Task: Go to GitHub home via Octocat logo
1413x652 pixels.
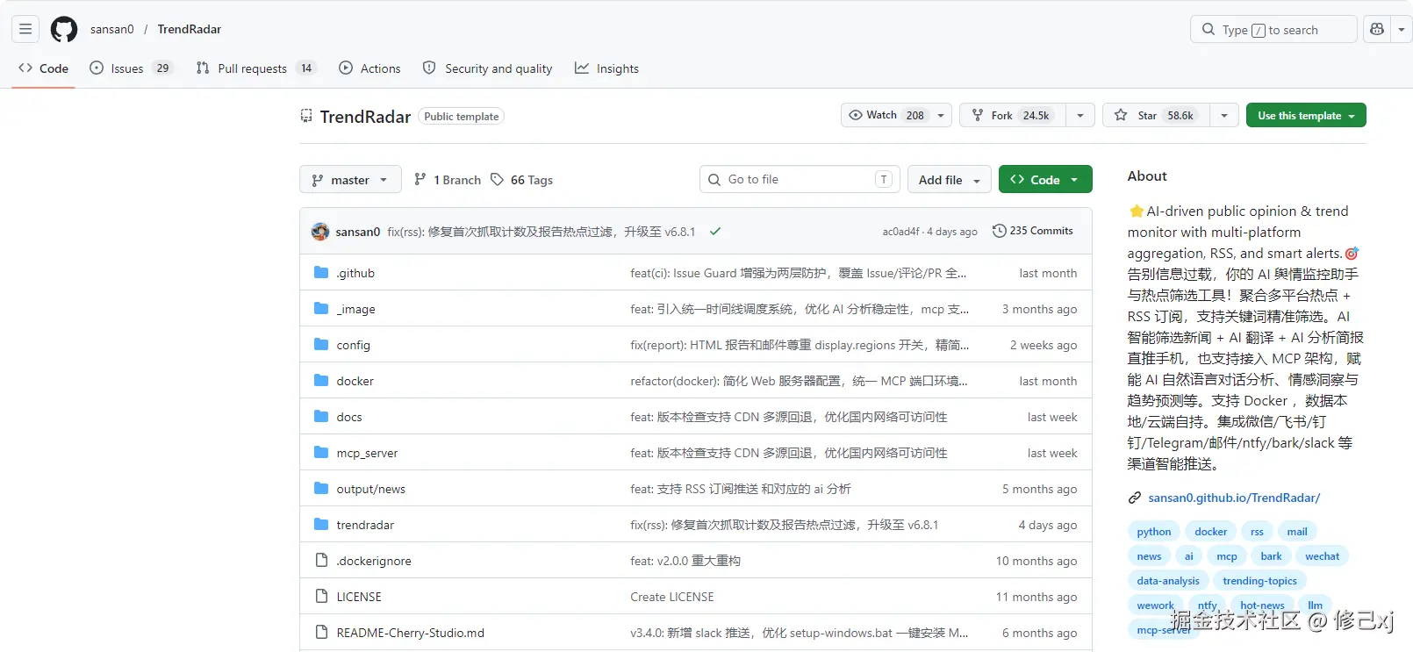Action: coord(64,29)
